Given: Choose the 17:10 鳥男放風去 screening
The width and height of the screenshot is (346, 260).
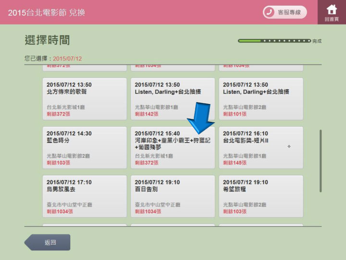Looking at the screenshot, I should pos(85,196).
